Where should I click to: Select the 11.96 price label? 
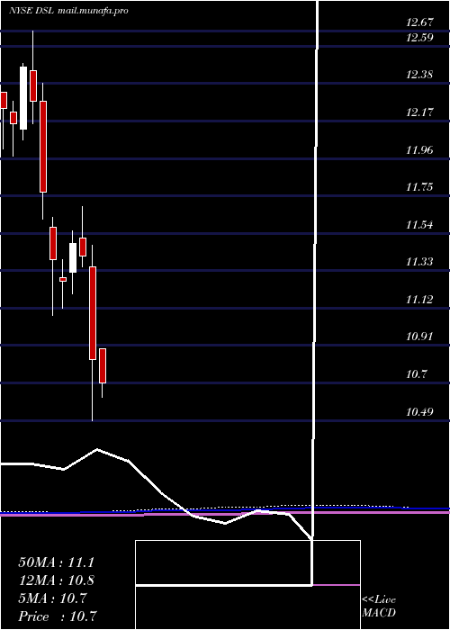(419, 150)
